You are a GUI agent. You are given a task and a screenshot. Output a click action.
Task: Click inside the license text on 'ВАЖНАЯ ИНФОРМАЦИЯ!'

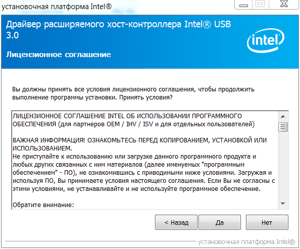pyautogui.click(x=49, y=140)
